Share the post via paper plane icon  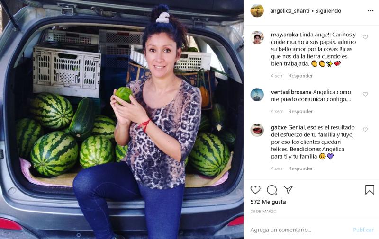(x=288, y=189)
